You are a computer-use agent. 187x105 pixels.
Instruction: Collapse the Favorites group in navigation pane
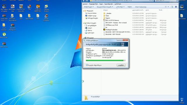click(84, 11)
